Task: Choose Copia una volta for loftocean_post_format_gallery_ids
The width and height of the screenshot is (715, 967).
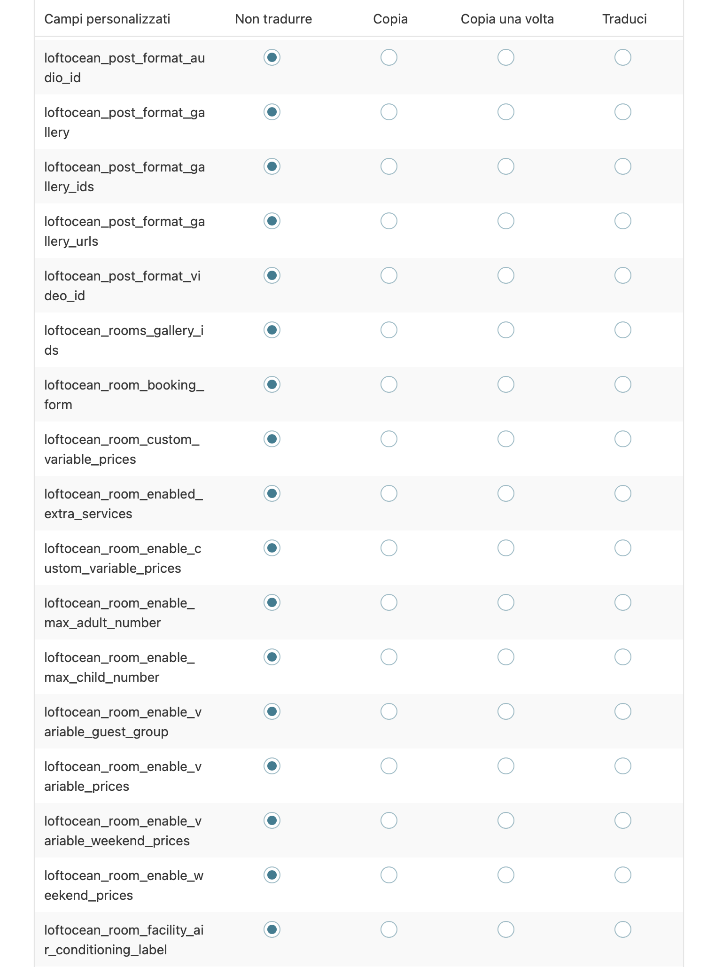Action: [x=506, y=166]
